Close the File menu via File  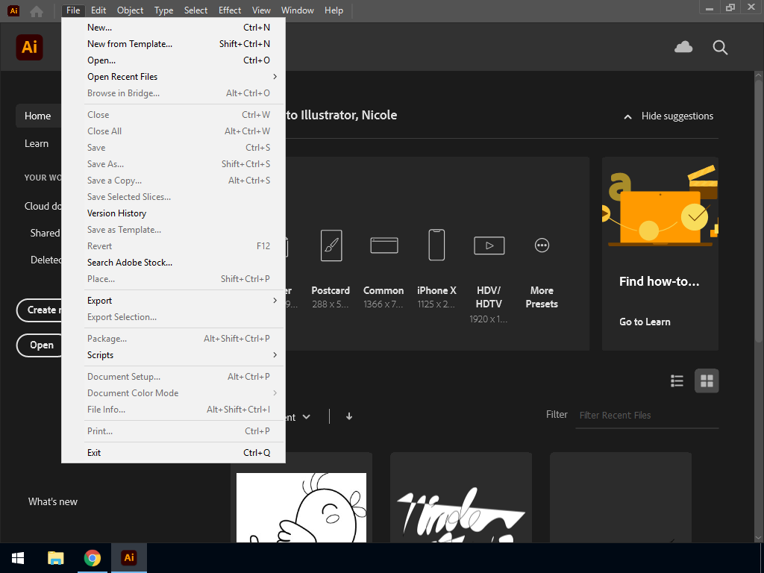pyautogui.click(x=73, y=10)
